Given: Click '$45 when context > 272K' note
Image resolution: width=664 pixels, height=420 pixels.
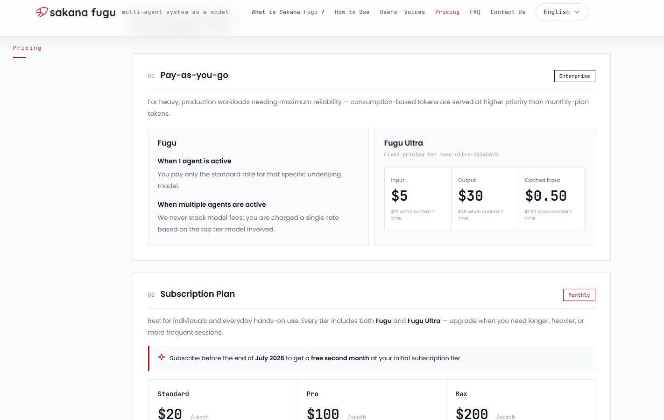Looking at the screenshot, I should [480, 215].
